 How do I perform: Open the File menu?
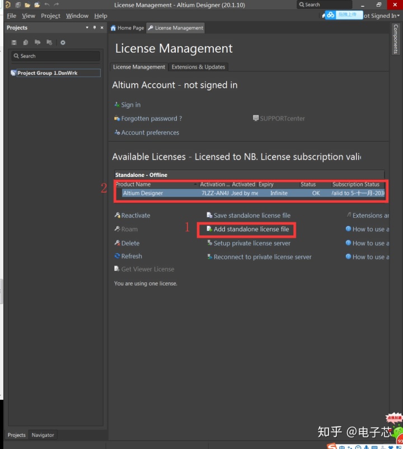click(11, 16)
